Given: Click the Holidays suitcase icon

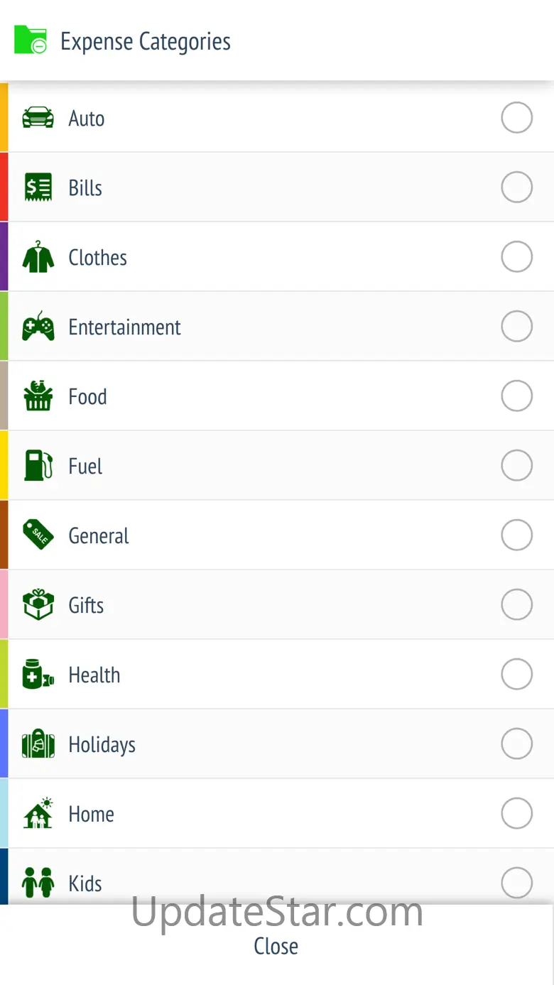Looking at the screenshot, I should (x=38, y=744).
